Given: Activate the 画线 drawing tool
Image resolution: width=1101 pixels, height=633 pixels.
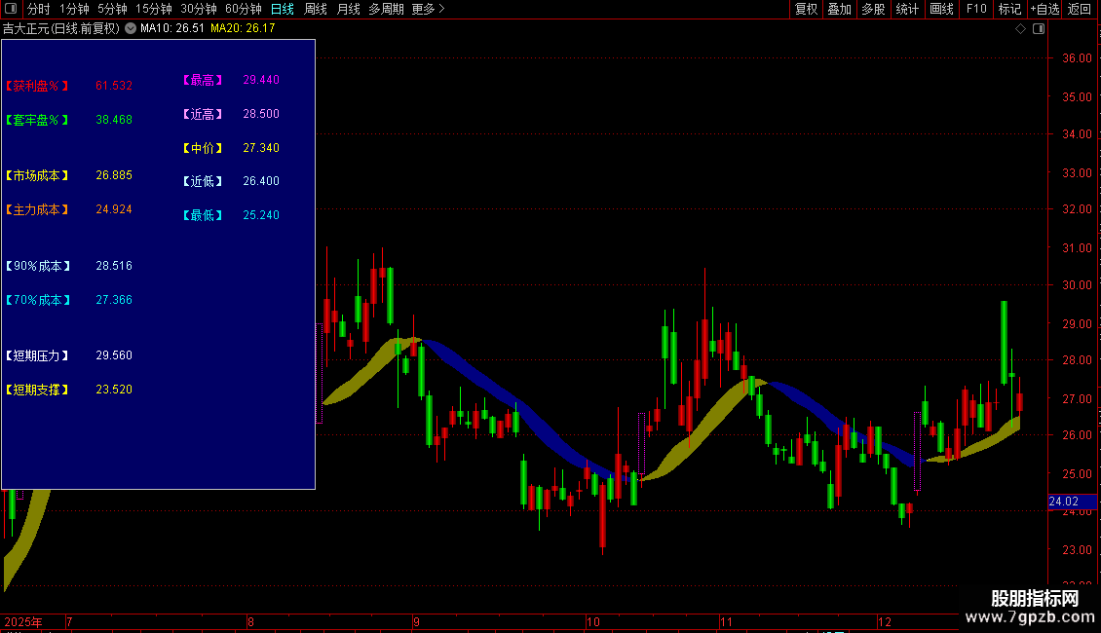Looking at the screenshot, I should (941, 9).
